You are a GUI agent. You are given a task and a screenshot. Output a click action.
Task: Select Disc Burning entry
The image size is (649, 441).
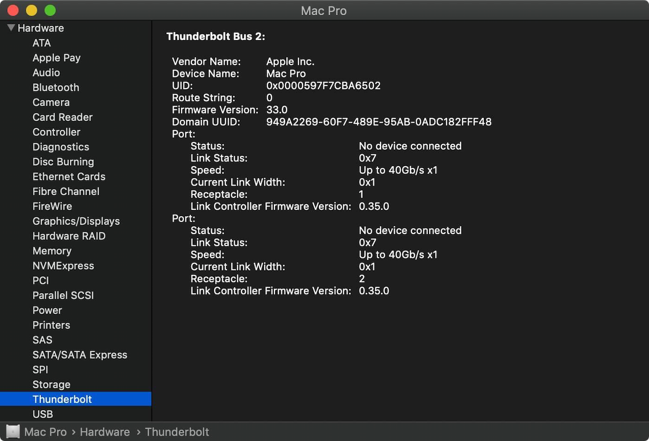(63, 162)
